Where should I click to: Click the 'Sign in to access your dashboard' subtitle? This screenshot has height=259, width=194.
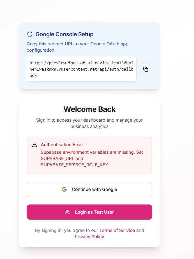click(89, 123)
